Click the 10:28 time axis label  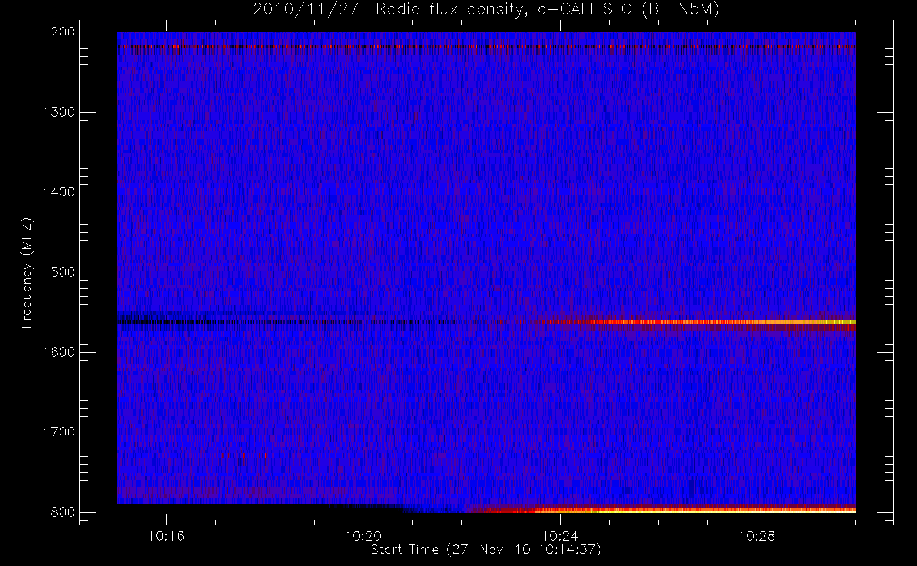(757, 536)
